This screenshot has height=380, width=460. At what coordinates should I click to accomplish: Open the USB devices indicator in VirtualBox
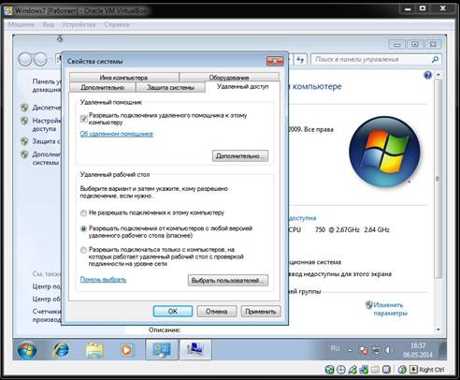352,370
